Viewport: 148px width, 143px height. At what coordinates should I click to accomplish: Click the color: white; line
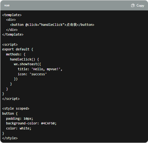(x=19, y=129)
